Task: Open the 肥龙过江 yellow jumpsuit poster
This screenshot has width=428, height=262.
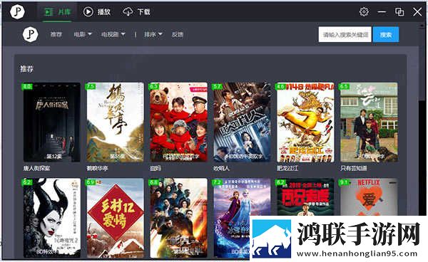Action: coord(305,122)
